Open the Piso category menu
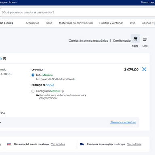The width and height of the screenshot is (155, 155). pyautogui.click(x=133, y=23)
